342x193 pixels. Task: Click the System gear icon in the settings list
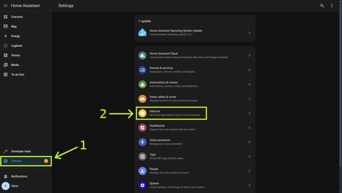pyautogui.click(x=142, y=185)
